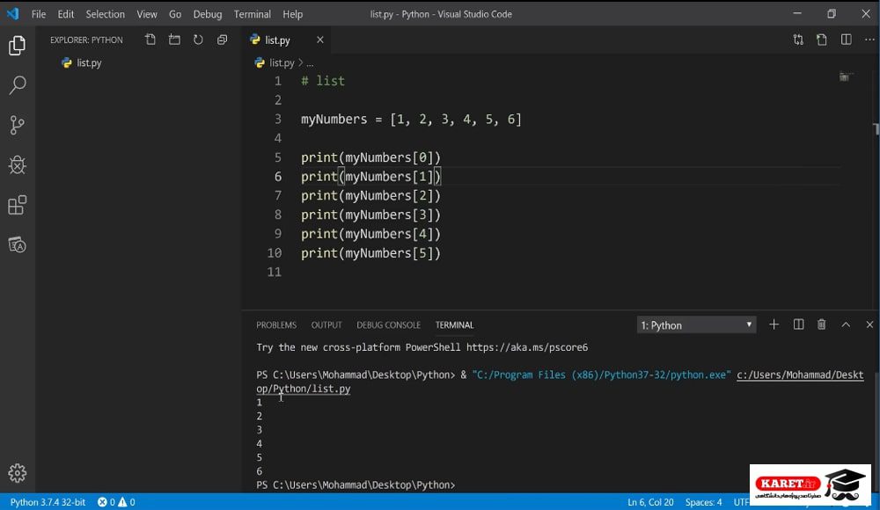Split the terminal panel
Image resolution: width=880 pixels, height=510 pixels.
pos(798,324)
